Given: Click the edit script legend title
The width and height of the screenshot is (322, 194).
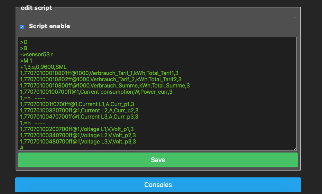Looking at the screenshot, I should [x=36, y=8].
